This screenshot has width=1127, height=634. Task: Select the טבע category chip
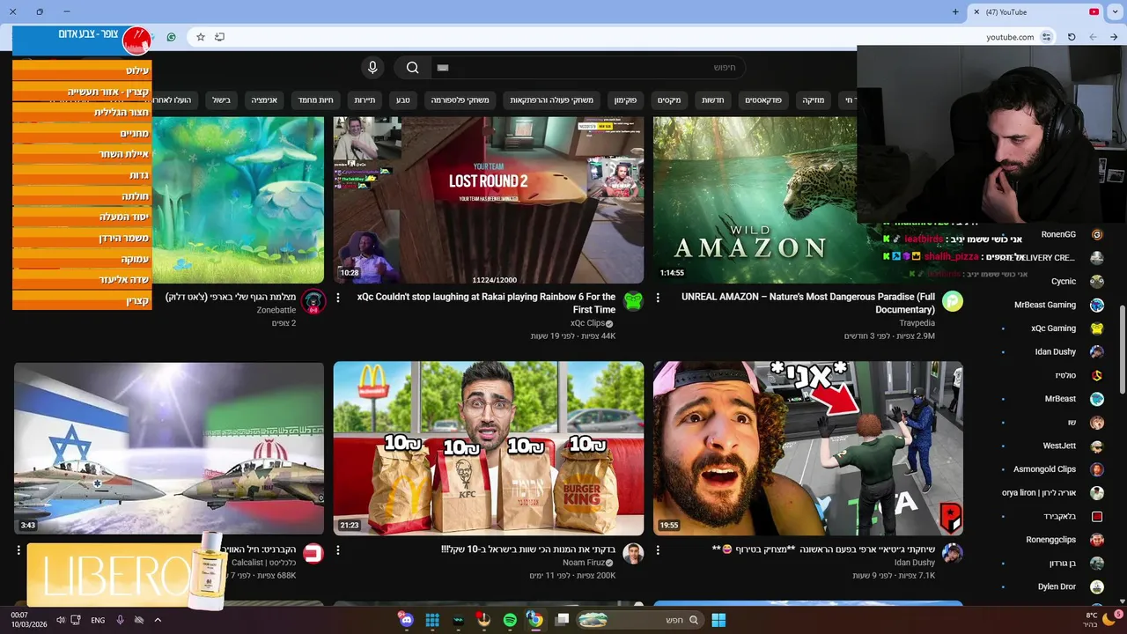pyautogui.click(x=402, y=100)
